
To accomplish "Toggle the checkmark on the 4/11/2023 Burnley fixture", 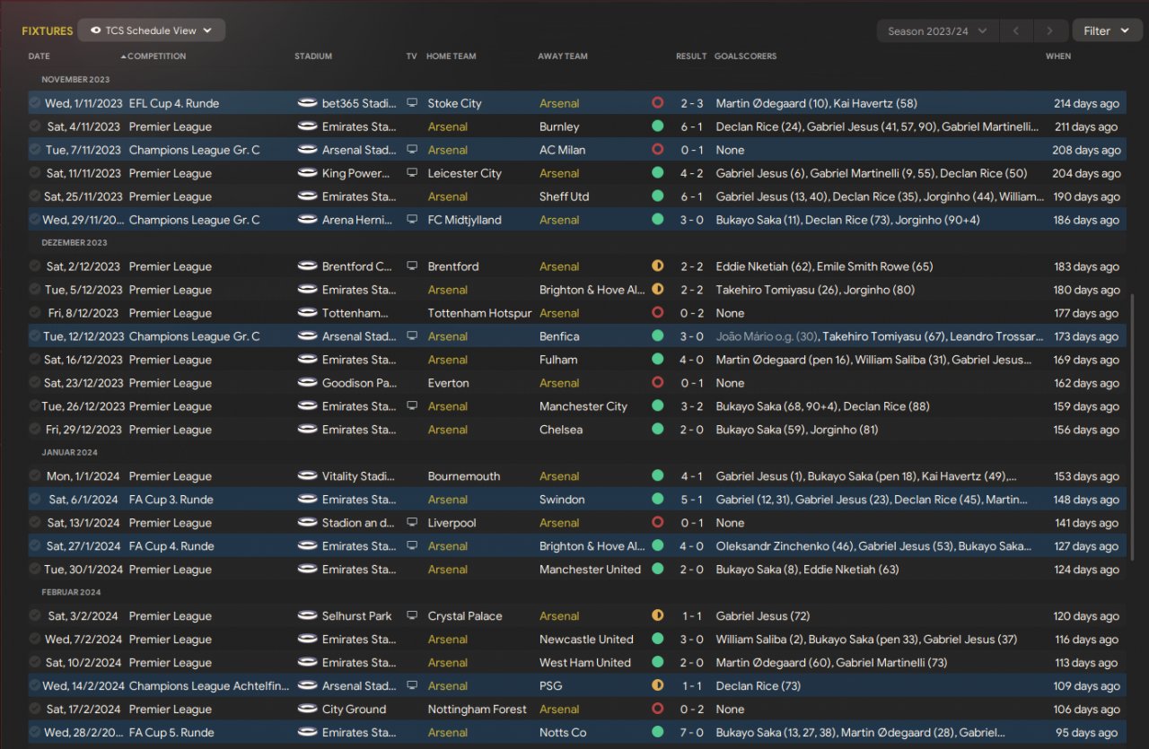I will [35, 126].
